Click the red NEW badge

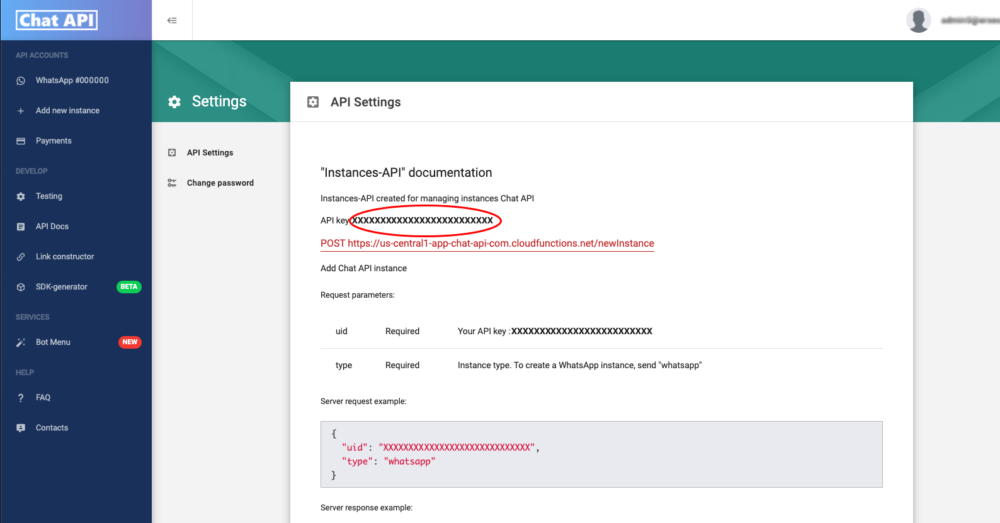click(x=130, y=342)
